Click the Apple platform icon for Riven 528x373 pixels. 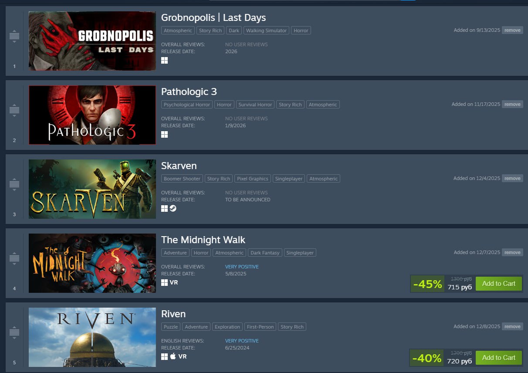pos(173,356)
